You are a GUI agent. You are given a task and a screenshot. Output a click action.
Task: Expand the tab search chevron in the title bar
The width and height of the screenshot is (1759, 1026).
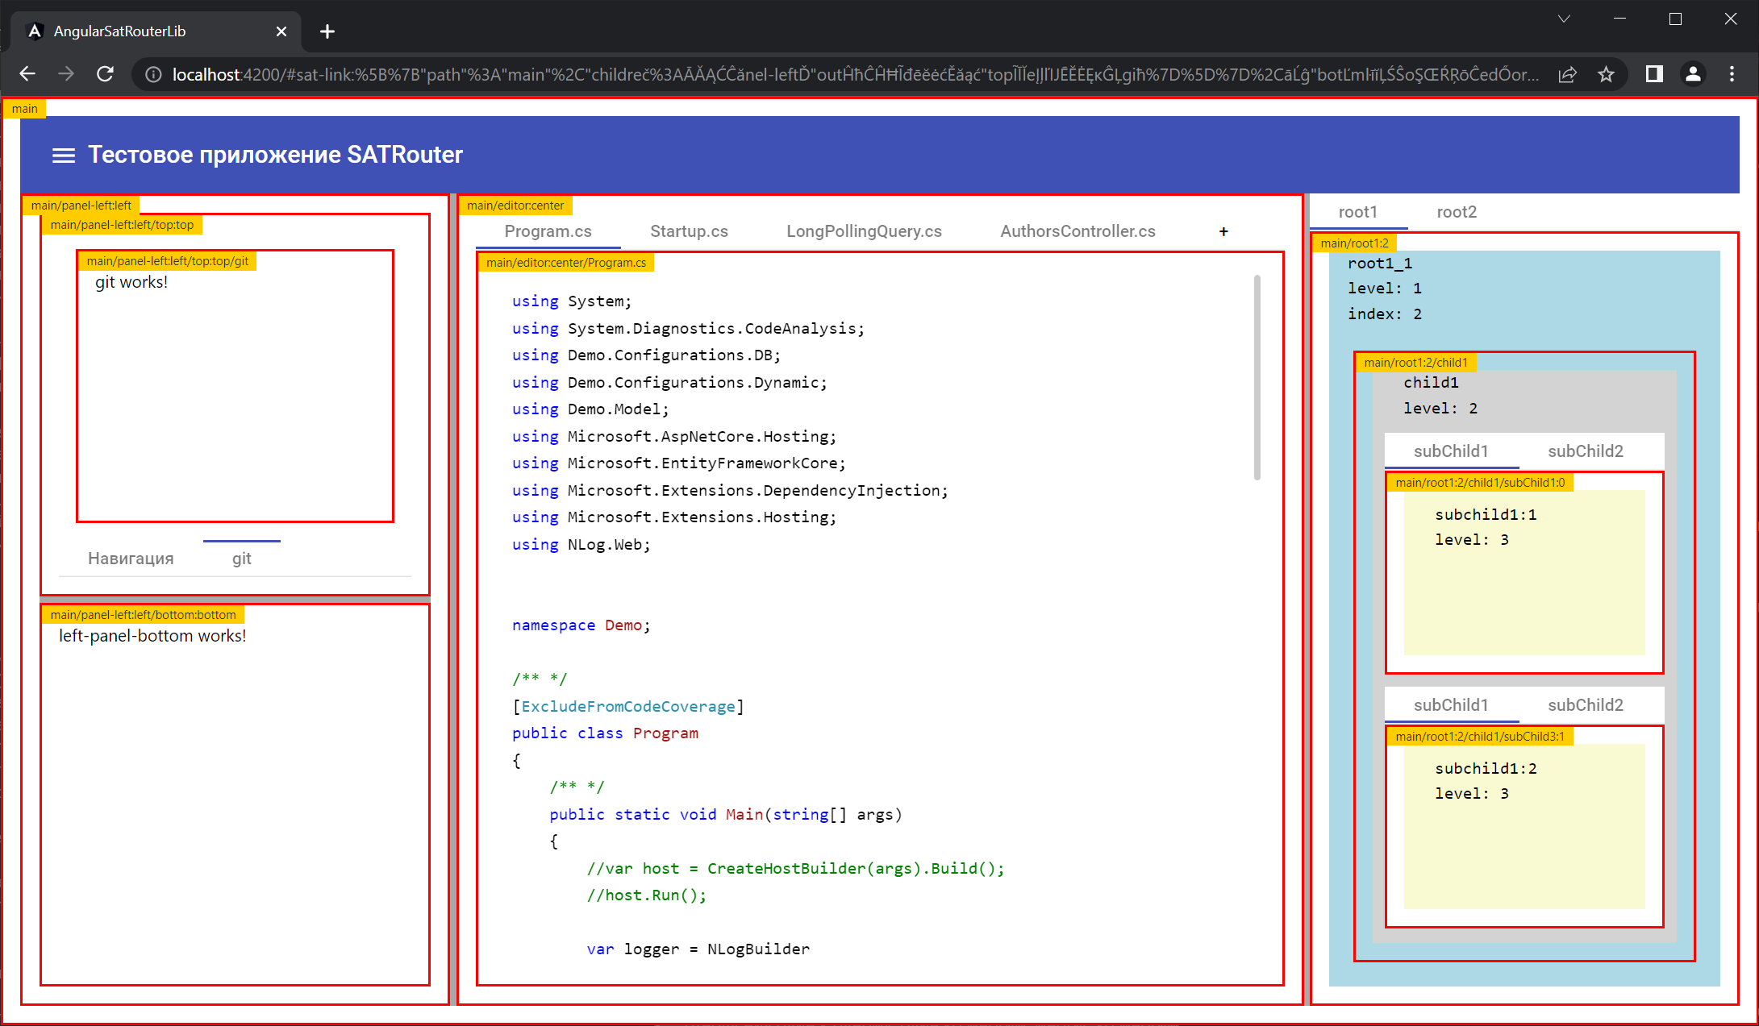click(1564, 19)
